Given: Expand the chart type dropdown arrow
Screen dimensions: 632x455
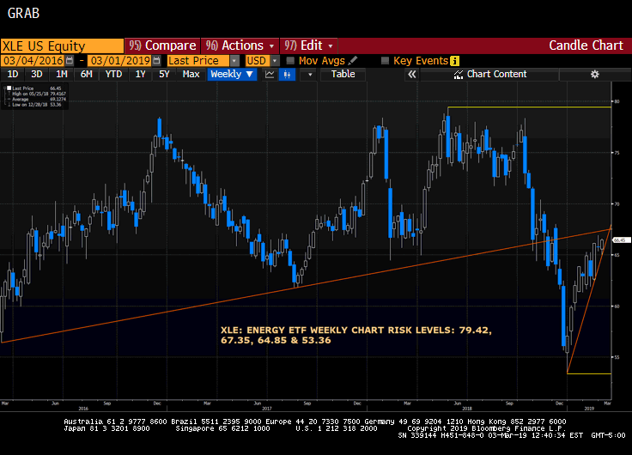Looking at the screenshot, I should (x=309, y=74).
